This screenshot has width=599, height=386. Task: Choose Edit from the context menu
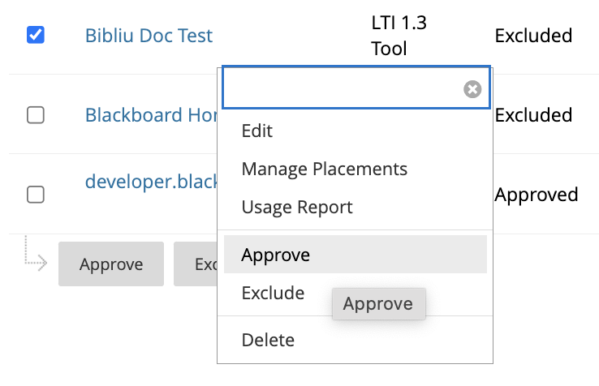257,131
